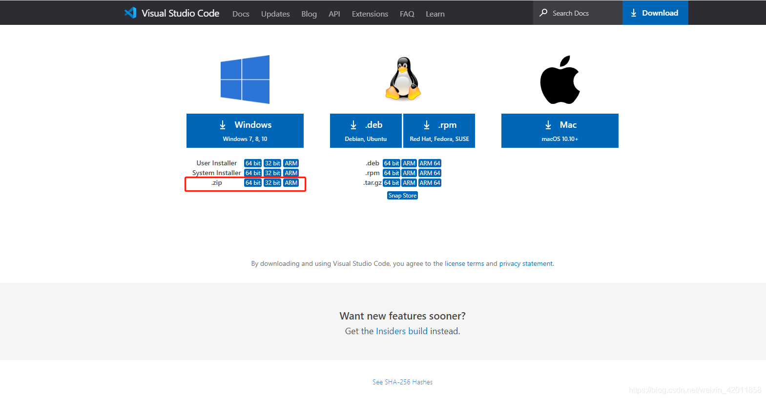Open the Updates page
The width and height of the screenshot is (766, 399).
tap(275, 14)
